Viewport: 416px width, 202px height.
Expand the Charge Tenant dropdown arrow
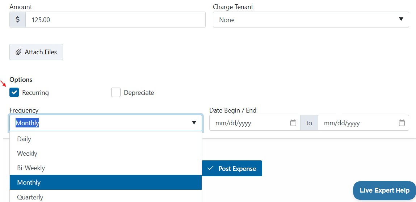click(401, 19)
